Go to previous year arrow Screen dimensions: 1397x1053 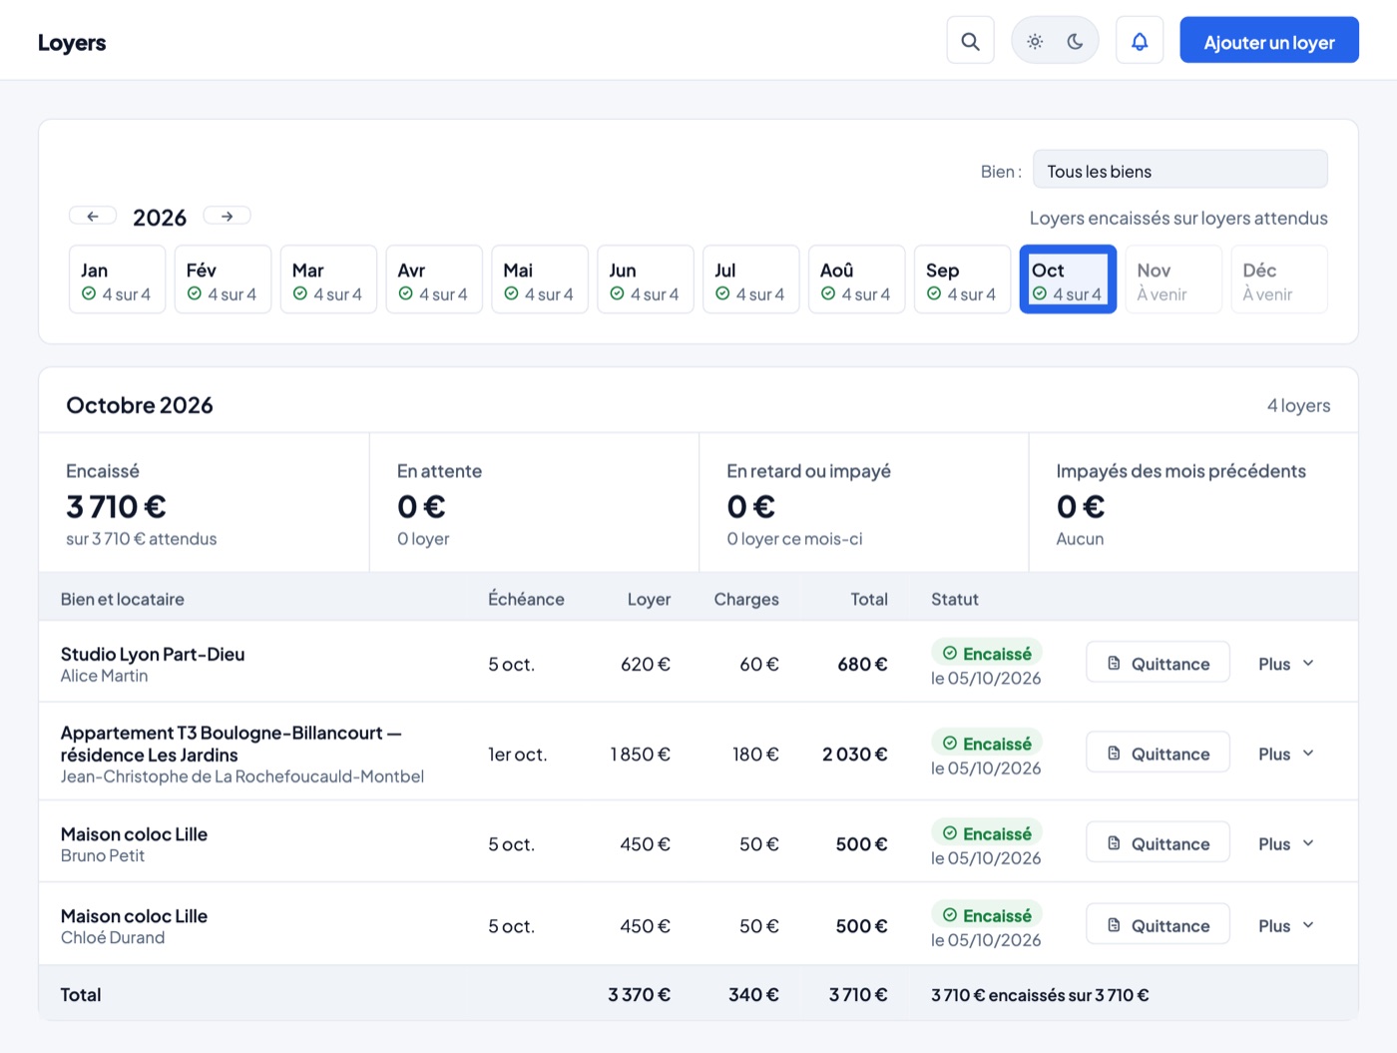point(93,216)
